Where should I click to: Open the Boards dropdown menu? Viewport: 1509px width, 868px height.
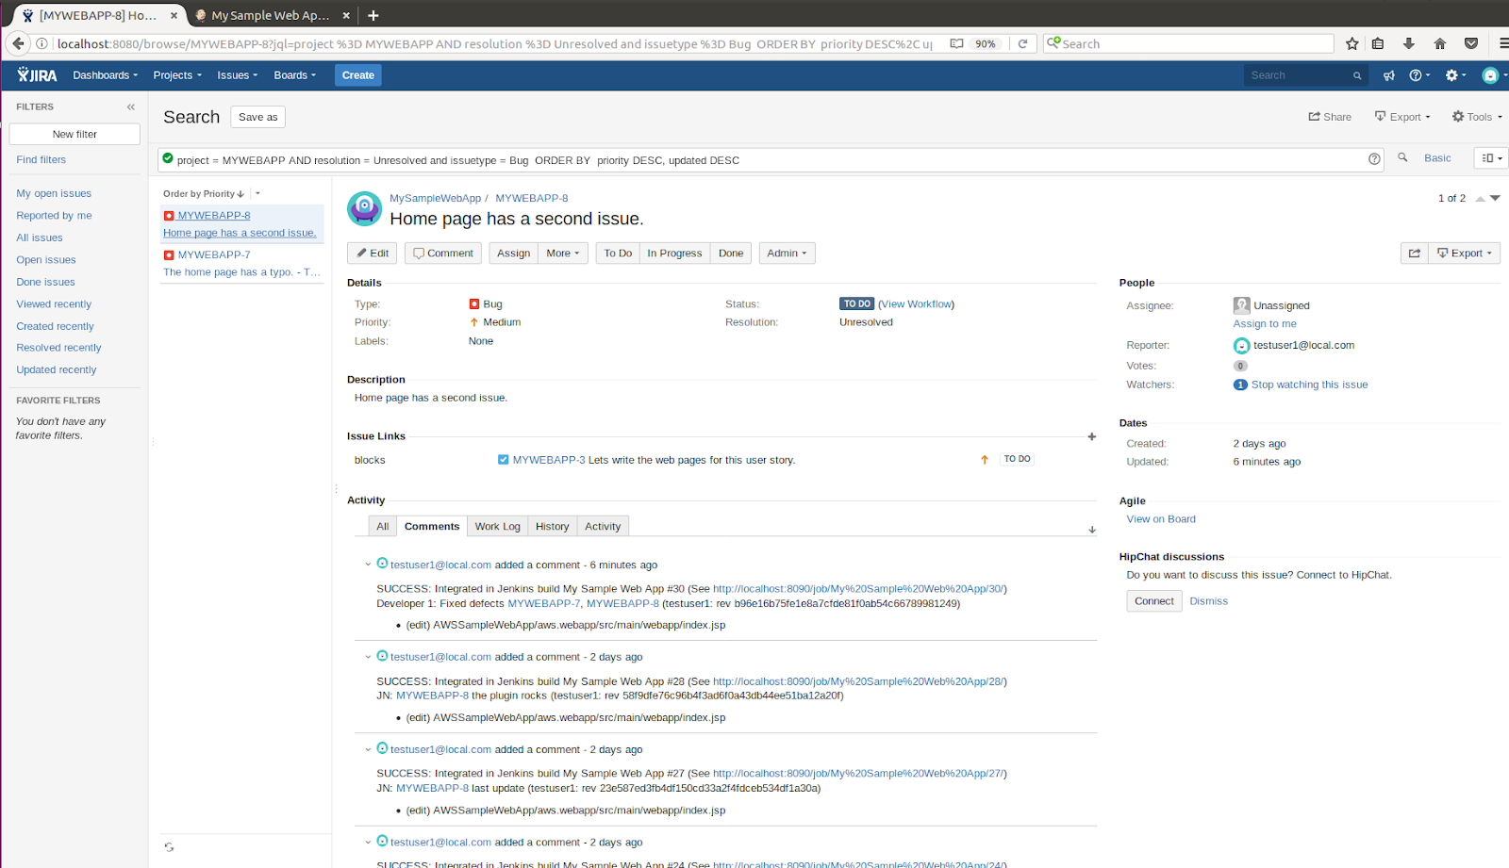[x=294, y=75]
